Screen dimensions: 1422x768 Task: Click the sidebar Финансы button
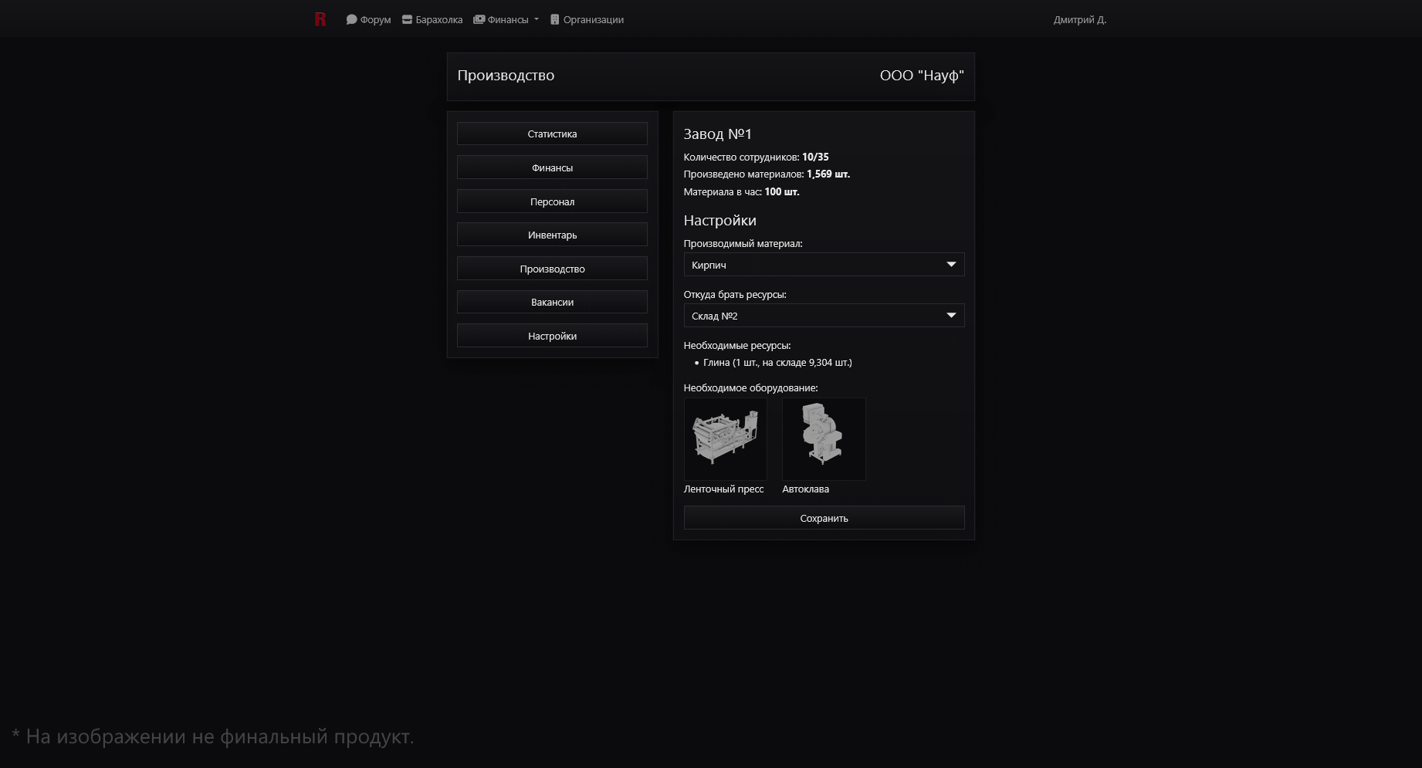(x=552, y=167)
